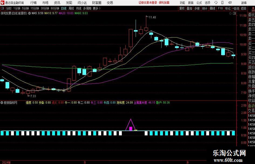The width and height of the screenshot is (255, 164).
Task: Click the 主筹集中度 46.15 value
Action: (x=145, y=103)
